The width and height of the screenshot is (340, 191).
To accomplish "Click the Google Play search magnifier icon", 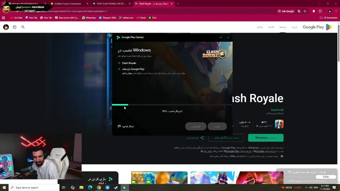I will click(23, 27).
